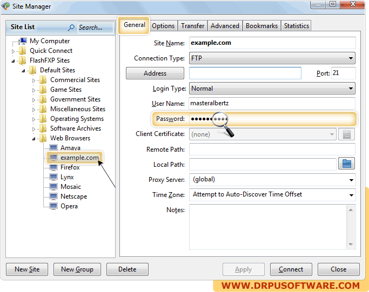Switch to the Advanced tab
The image size is (369, 292).
[x=225, y=26]
